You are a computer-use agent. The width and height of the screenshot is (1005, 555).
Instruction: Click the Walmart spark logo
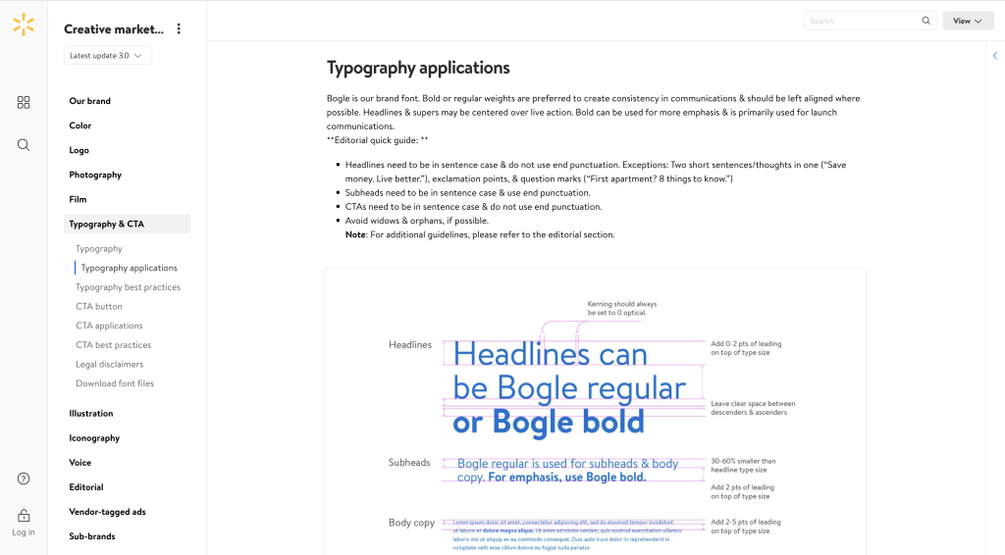coord(24,25)
